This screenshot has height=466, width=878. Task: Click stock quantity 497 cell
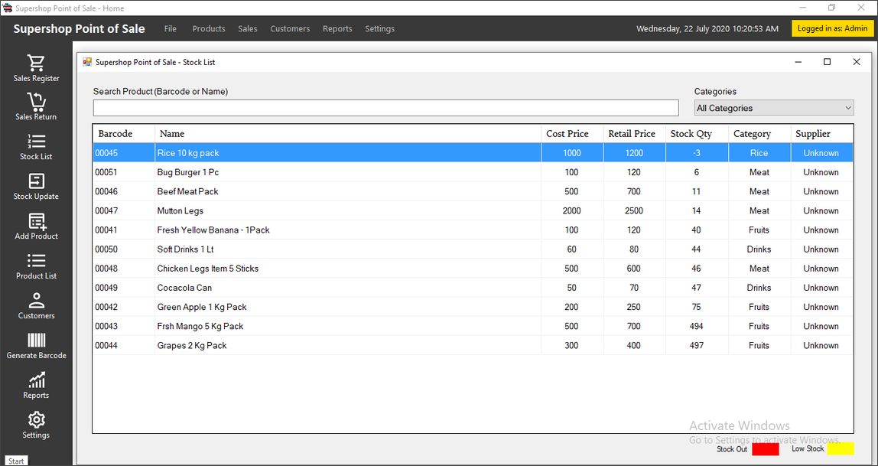[698, 346]
